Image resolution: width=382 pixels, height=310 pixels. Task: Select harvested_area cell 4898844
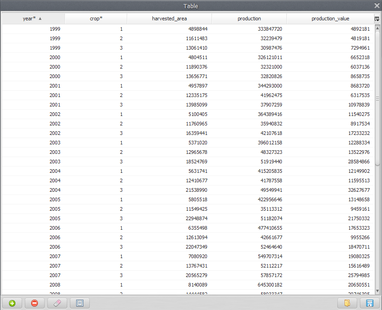click(195, 29)
